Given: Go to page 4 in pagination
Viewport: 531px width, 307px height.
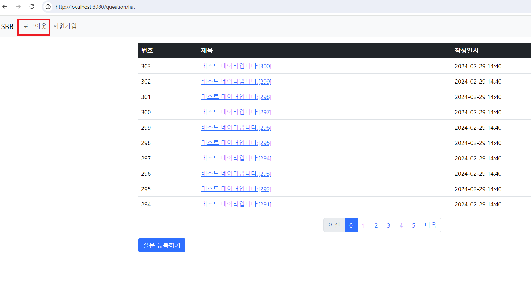Looking at the screenshot, I should point(401,225).
